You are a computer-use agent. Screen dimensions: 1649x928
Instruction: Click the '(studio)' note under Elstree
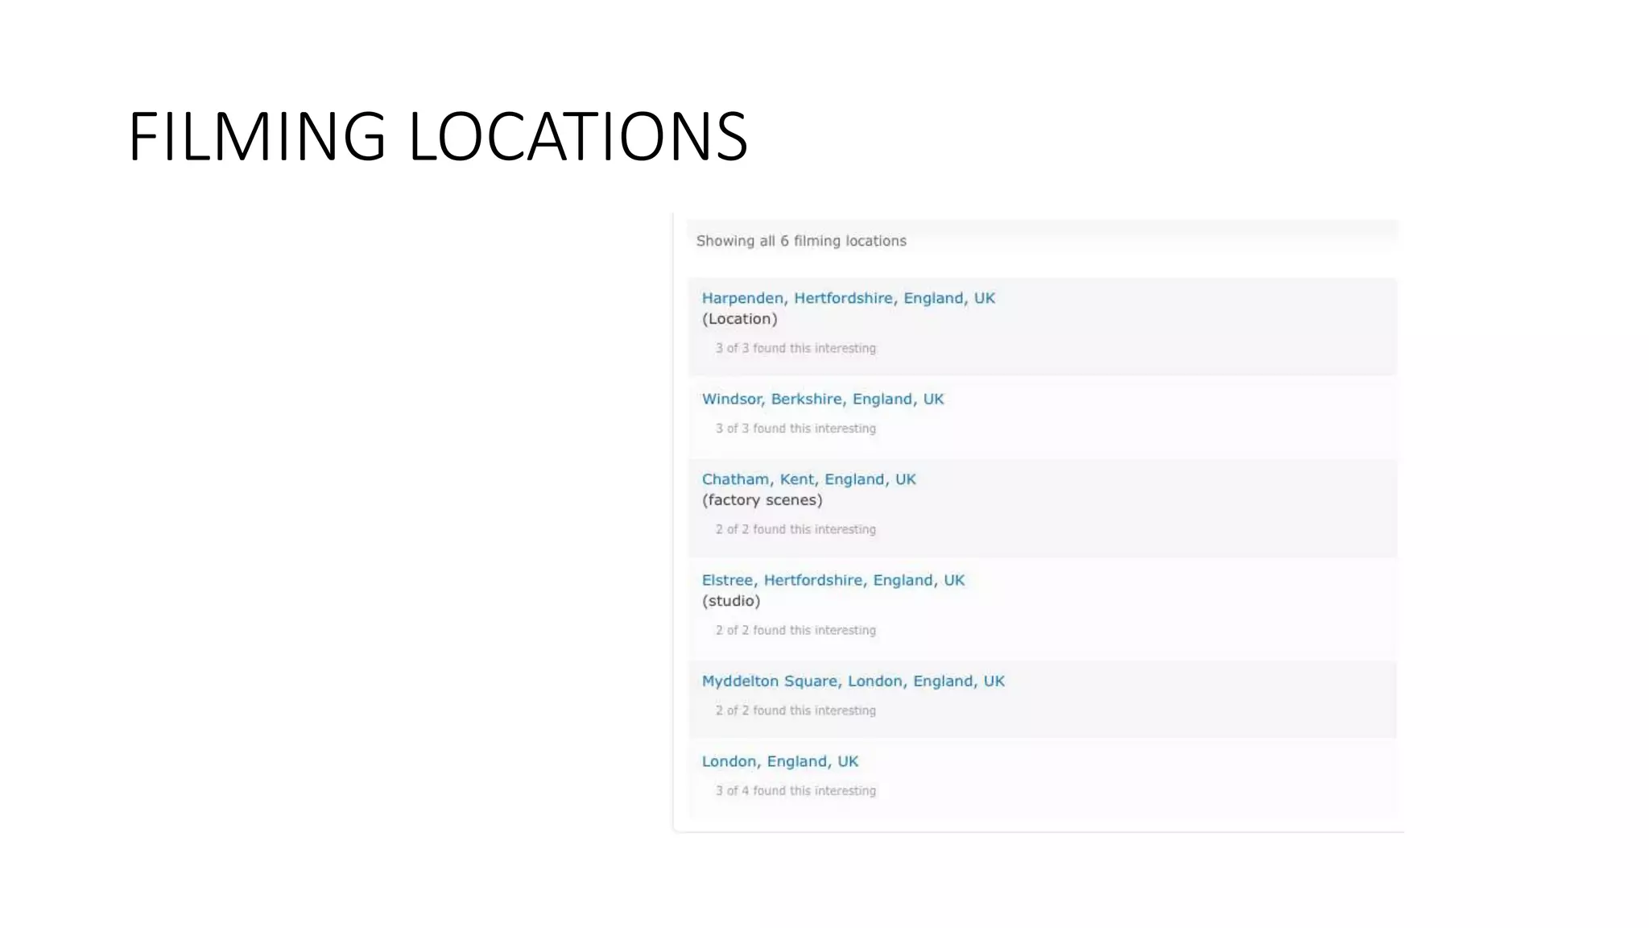click(x=730, y=601)
